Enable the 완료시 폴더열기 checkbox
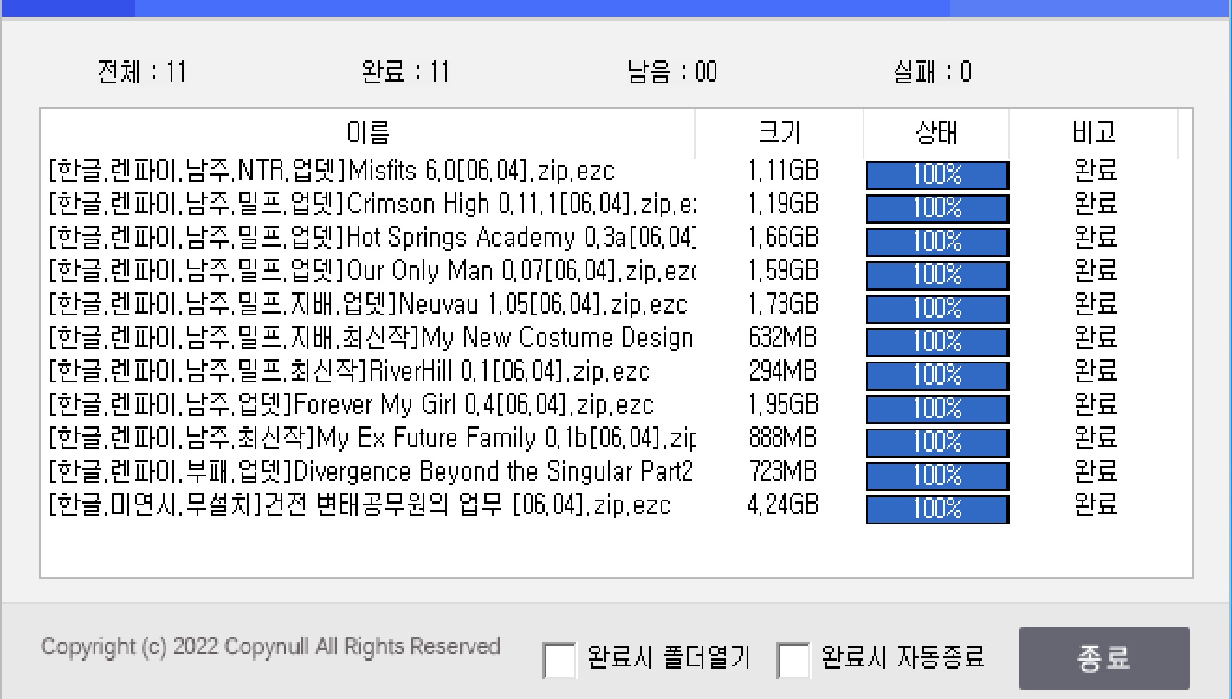This screenshot has height=699, width=1232. tap(559, 659)
